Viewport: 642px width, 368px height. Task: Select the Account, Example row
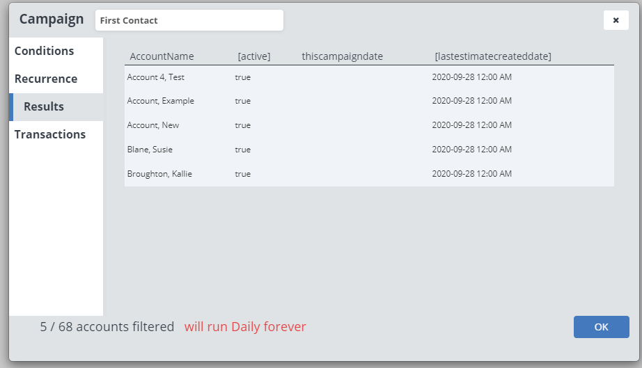[x=161, y=101]
